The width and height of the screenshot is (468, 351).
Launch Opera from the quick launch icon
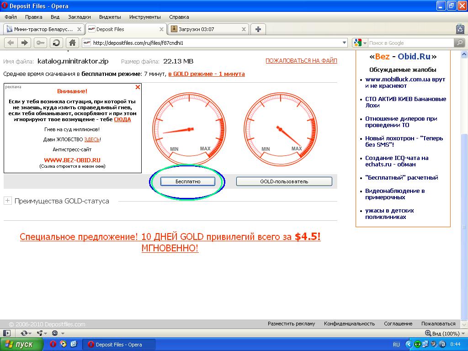[x=53, y=344]
